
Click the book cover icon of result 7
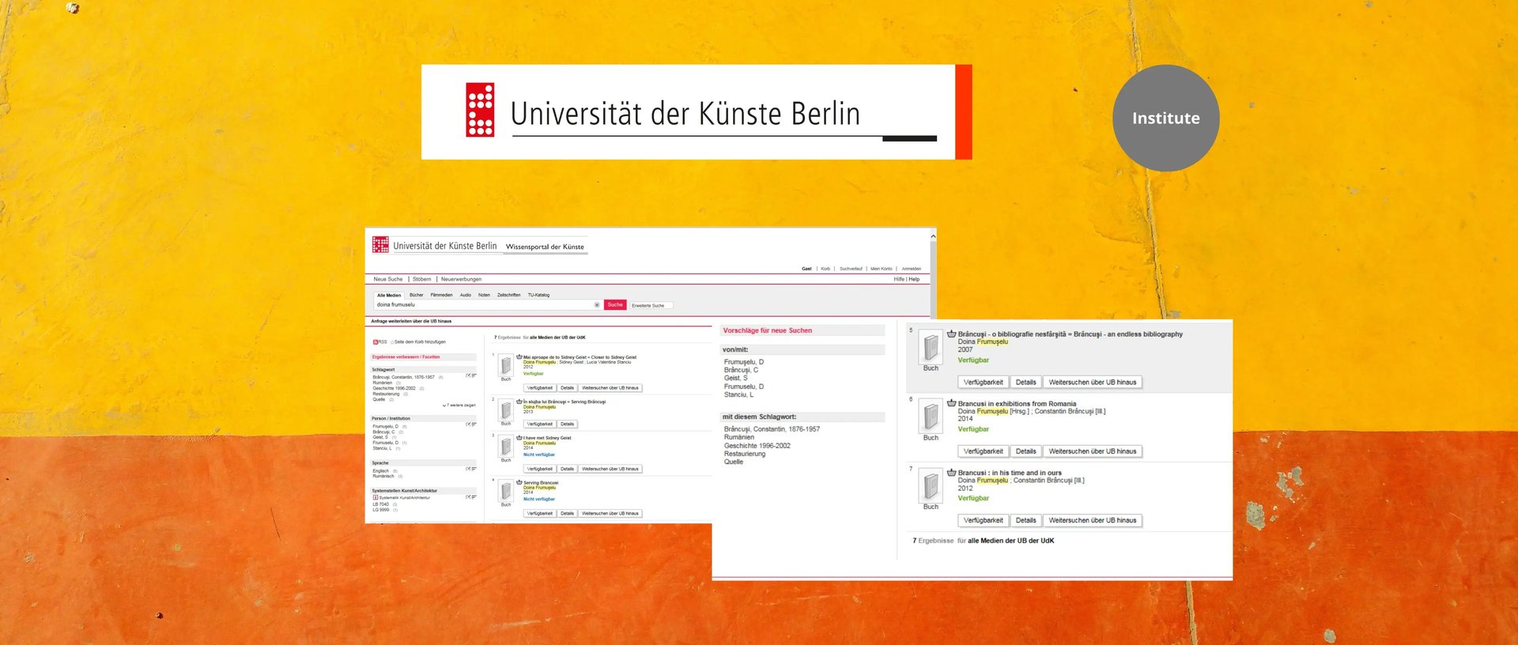point(931,485)
